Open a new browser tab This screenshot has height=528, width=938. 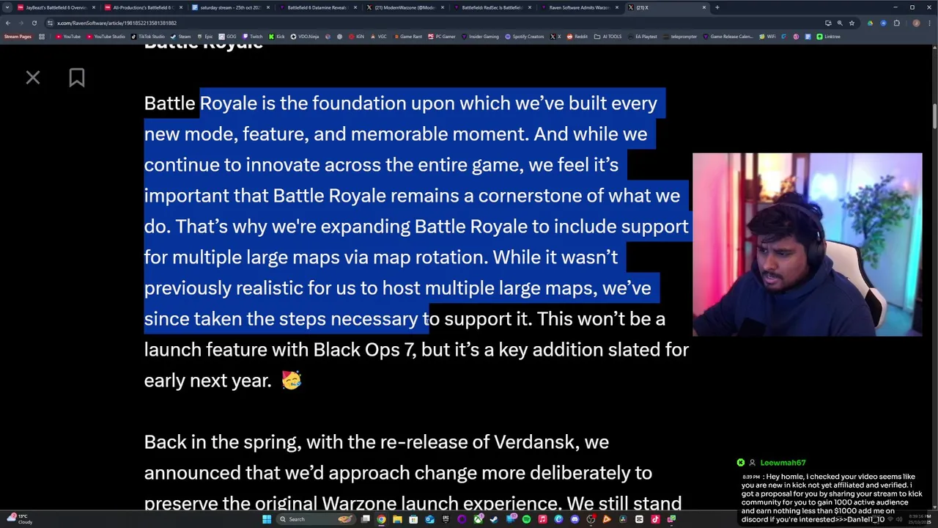(717, 7)
